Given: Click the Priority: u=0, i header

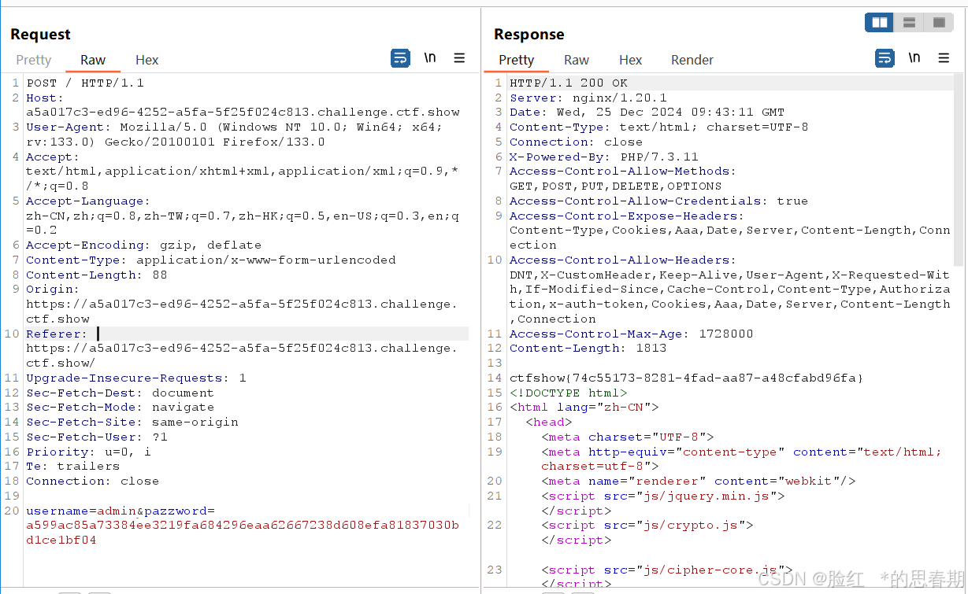Looking at the screenshot, I should pyautogui.click(x=89, y=452).
